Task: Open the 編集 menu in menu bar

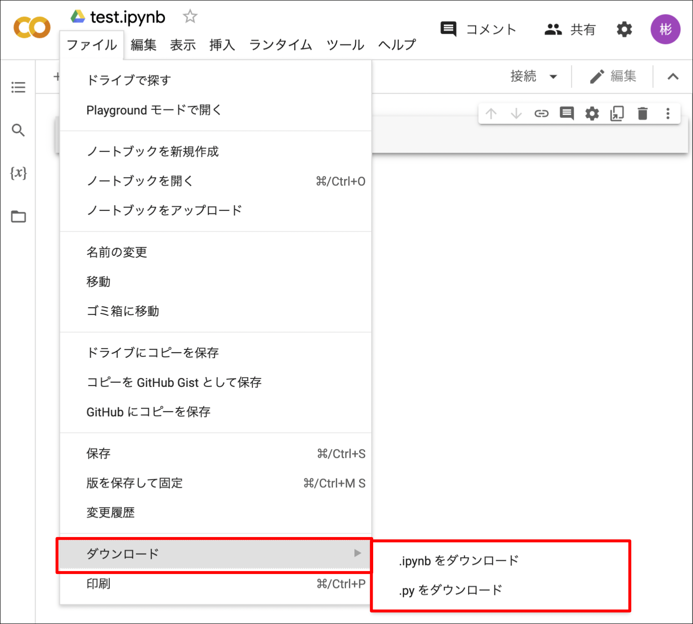Action: pyautogui.click(x=144, y=45)
